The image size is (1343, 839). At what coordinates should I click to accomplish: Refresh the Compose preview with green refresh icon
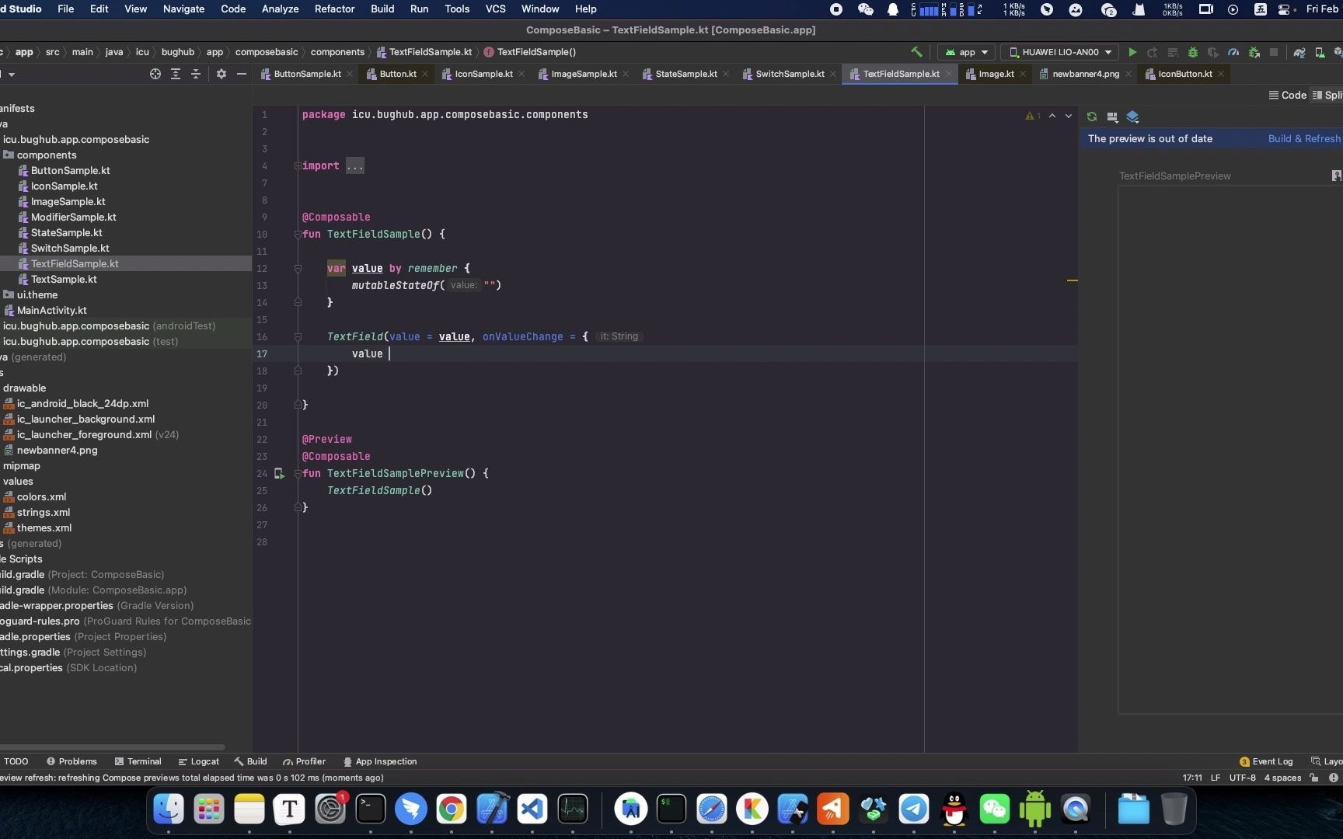click(1092, 117)
